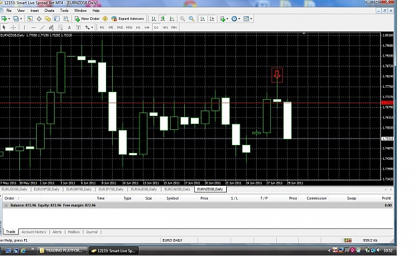Viewport: 417px width, 257px height.
Task: Switch to the Line Chart icon
Action: [x=171, y=19]
